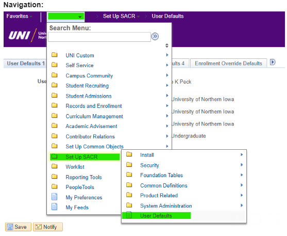Open the Favorites dropdown menu

click(x=19, y=16)
